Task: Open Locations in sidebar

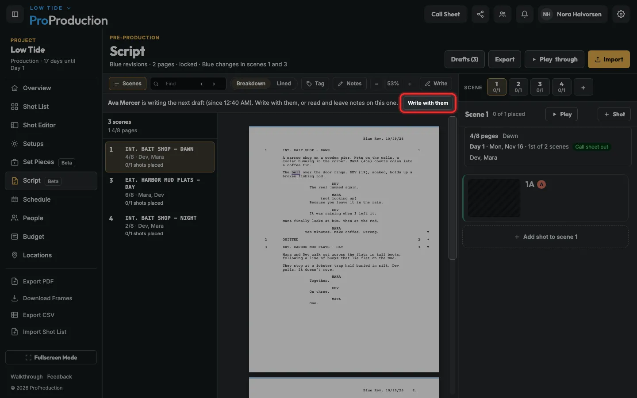Action: [x=51, y=255]
